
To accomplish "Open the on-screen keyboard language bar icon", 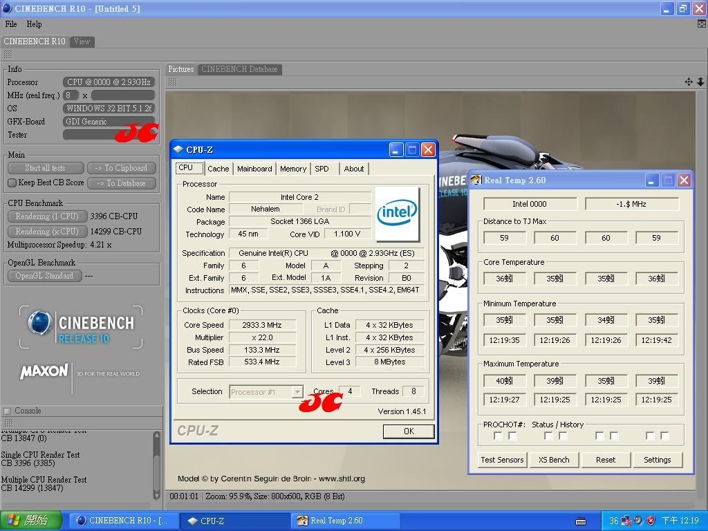I will click(581, 521).
